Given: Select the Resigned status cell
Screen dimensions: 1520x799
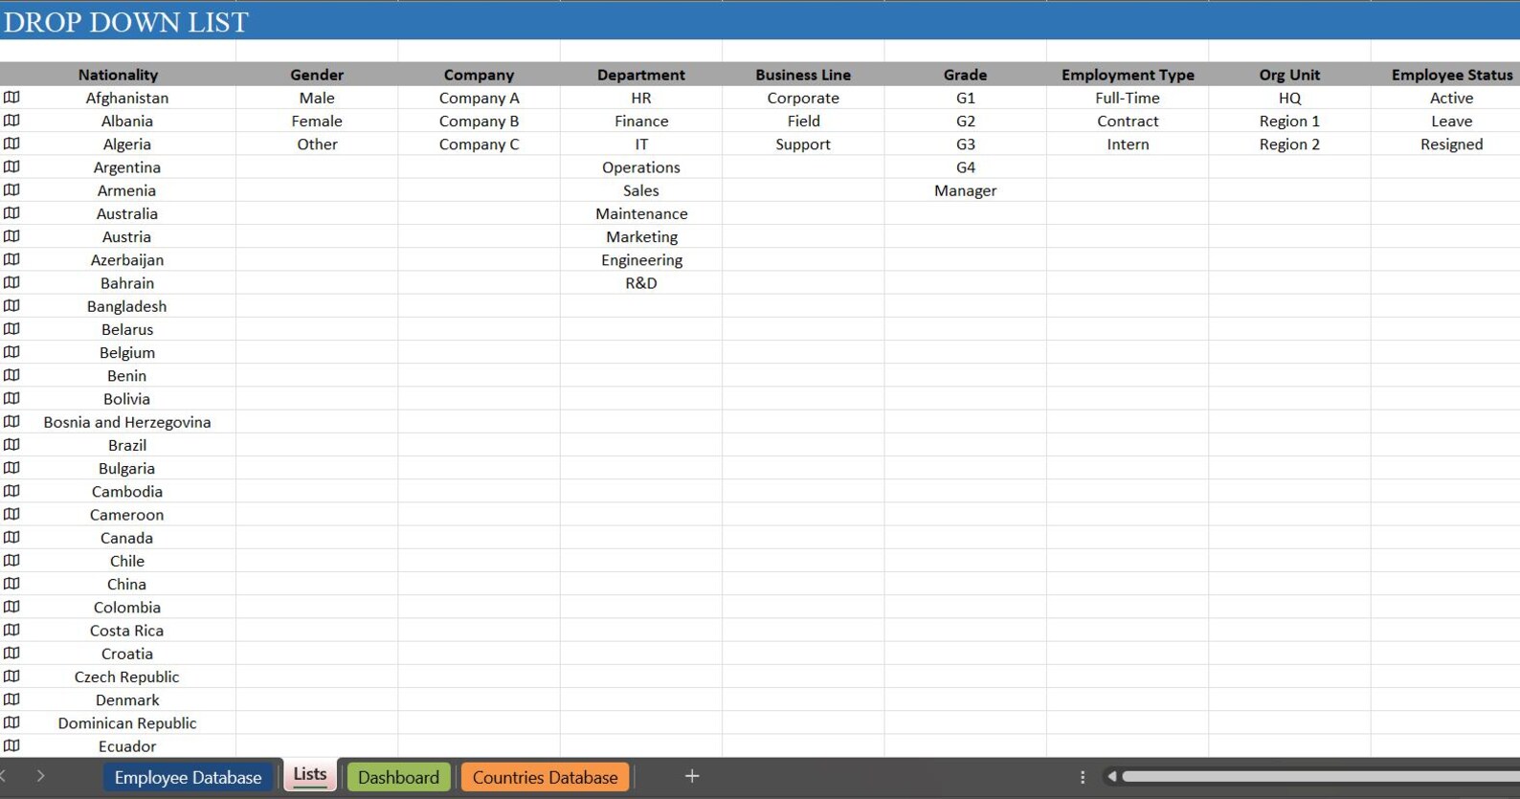Looking at the screenshot, I should point(1445,144).
